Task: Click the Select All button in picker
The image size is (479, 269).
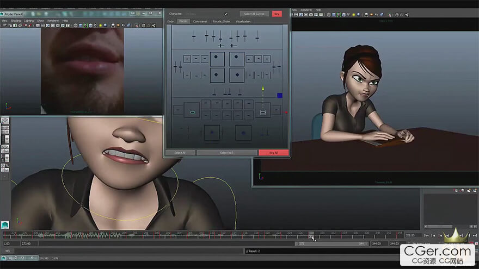Action: [x=180, y=153]
